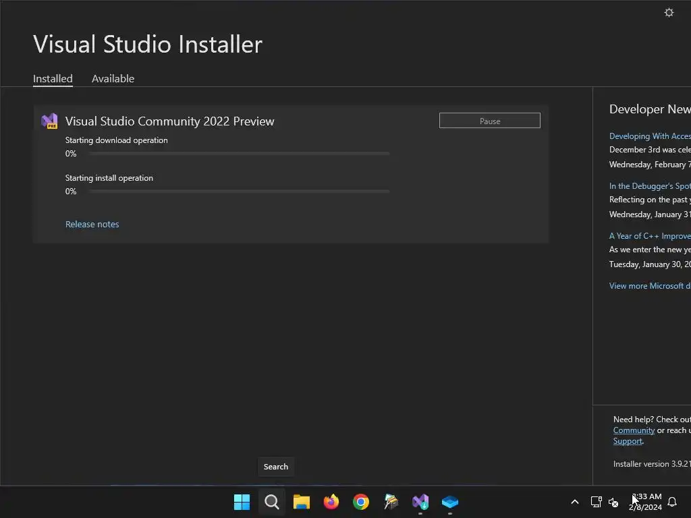Launch File Explorer from the taskbar
The image size is (691, 518).
[x=302, y=502]
